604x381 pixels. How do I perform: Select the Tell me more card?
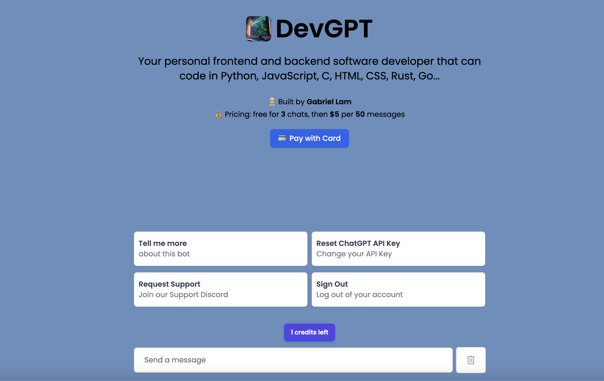coord(220,249)
